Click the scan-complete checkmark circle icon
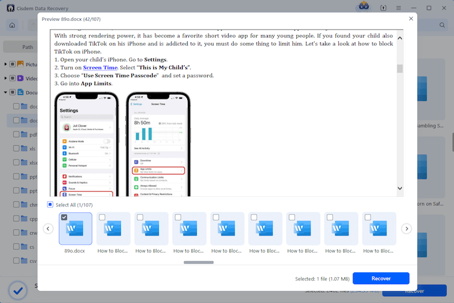The image size is (454, 303). 18,291
